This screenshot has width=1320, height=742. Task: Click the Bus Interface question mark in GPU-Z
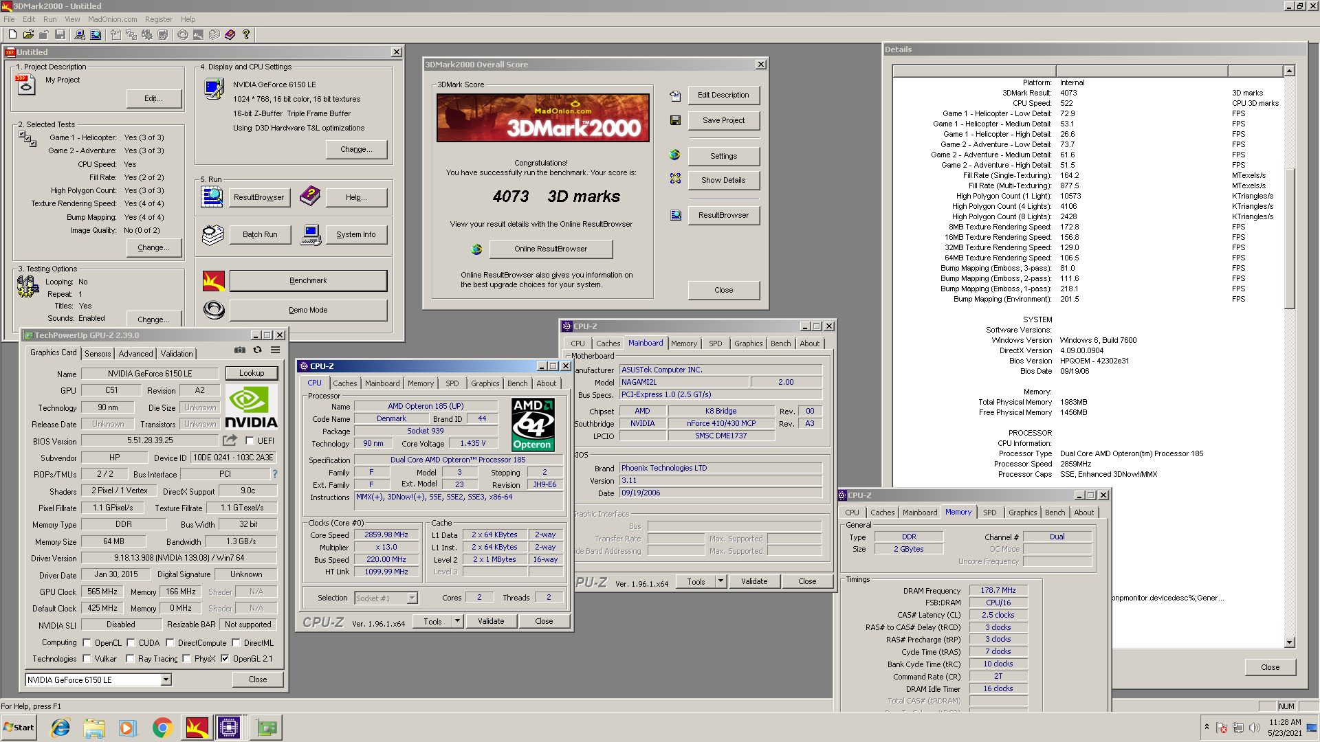coord(274,474)
